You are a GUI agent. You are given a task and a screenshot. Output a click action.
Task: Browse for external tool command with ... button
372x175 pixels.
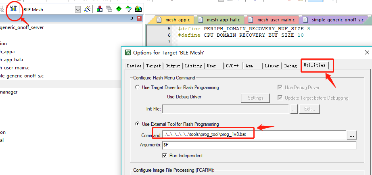(x=352, y=135)
